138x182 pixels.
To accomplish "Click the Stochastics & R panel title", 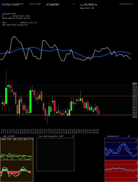I will pyautogui.click(x=113, y=136).
